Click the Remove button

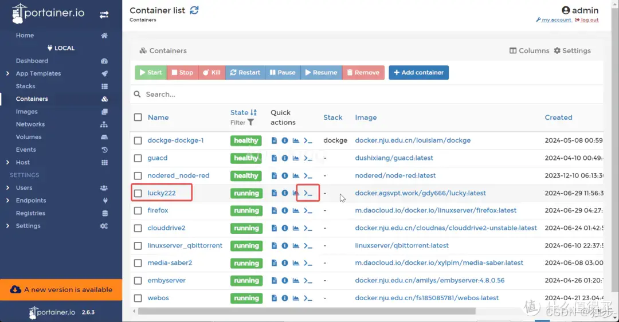(x=363, y=73)
